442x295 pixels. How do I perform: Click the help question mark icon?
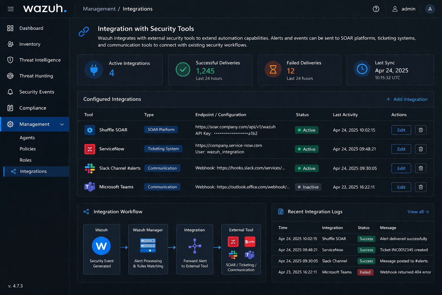click(x=376, y=9)
